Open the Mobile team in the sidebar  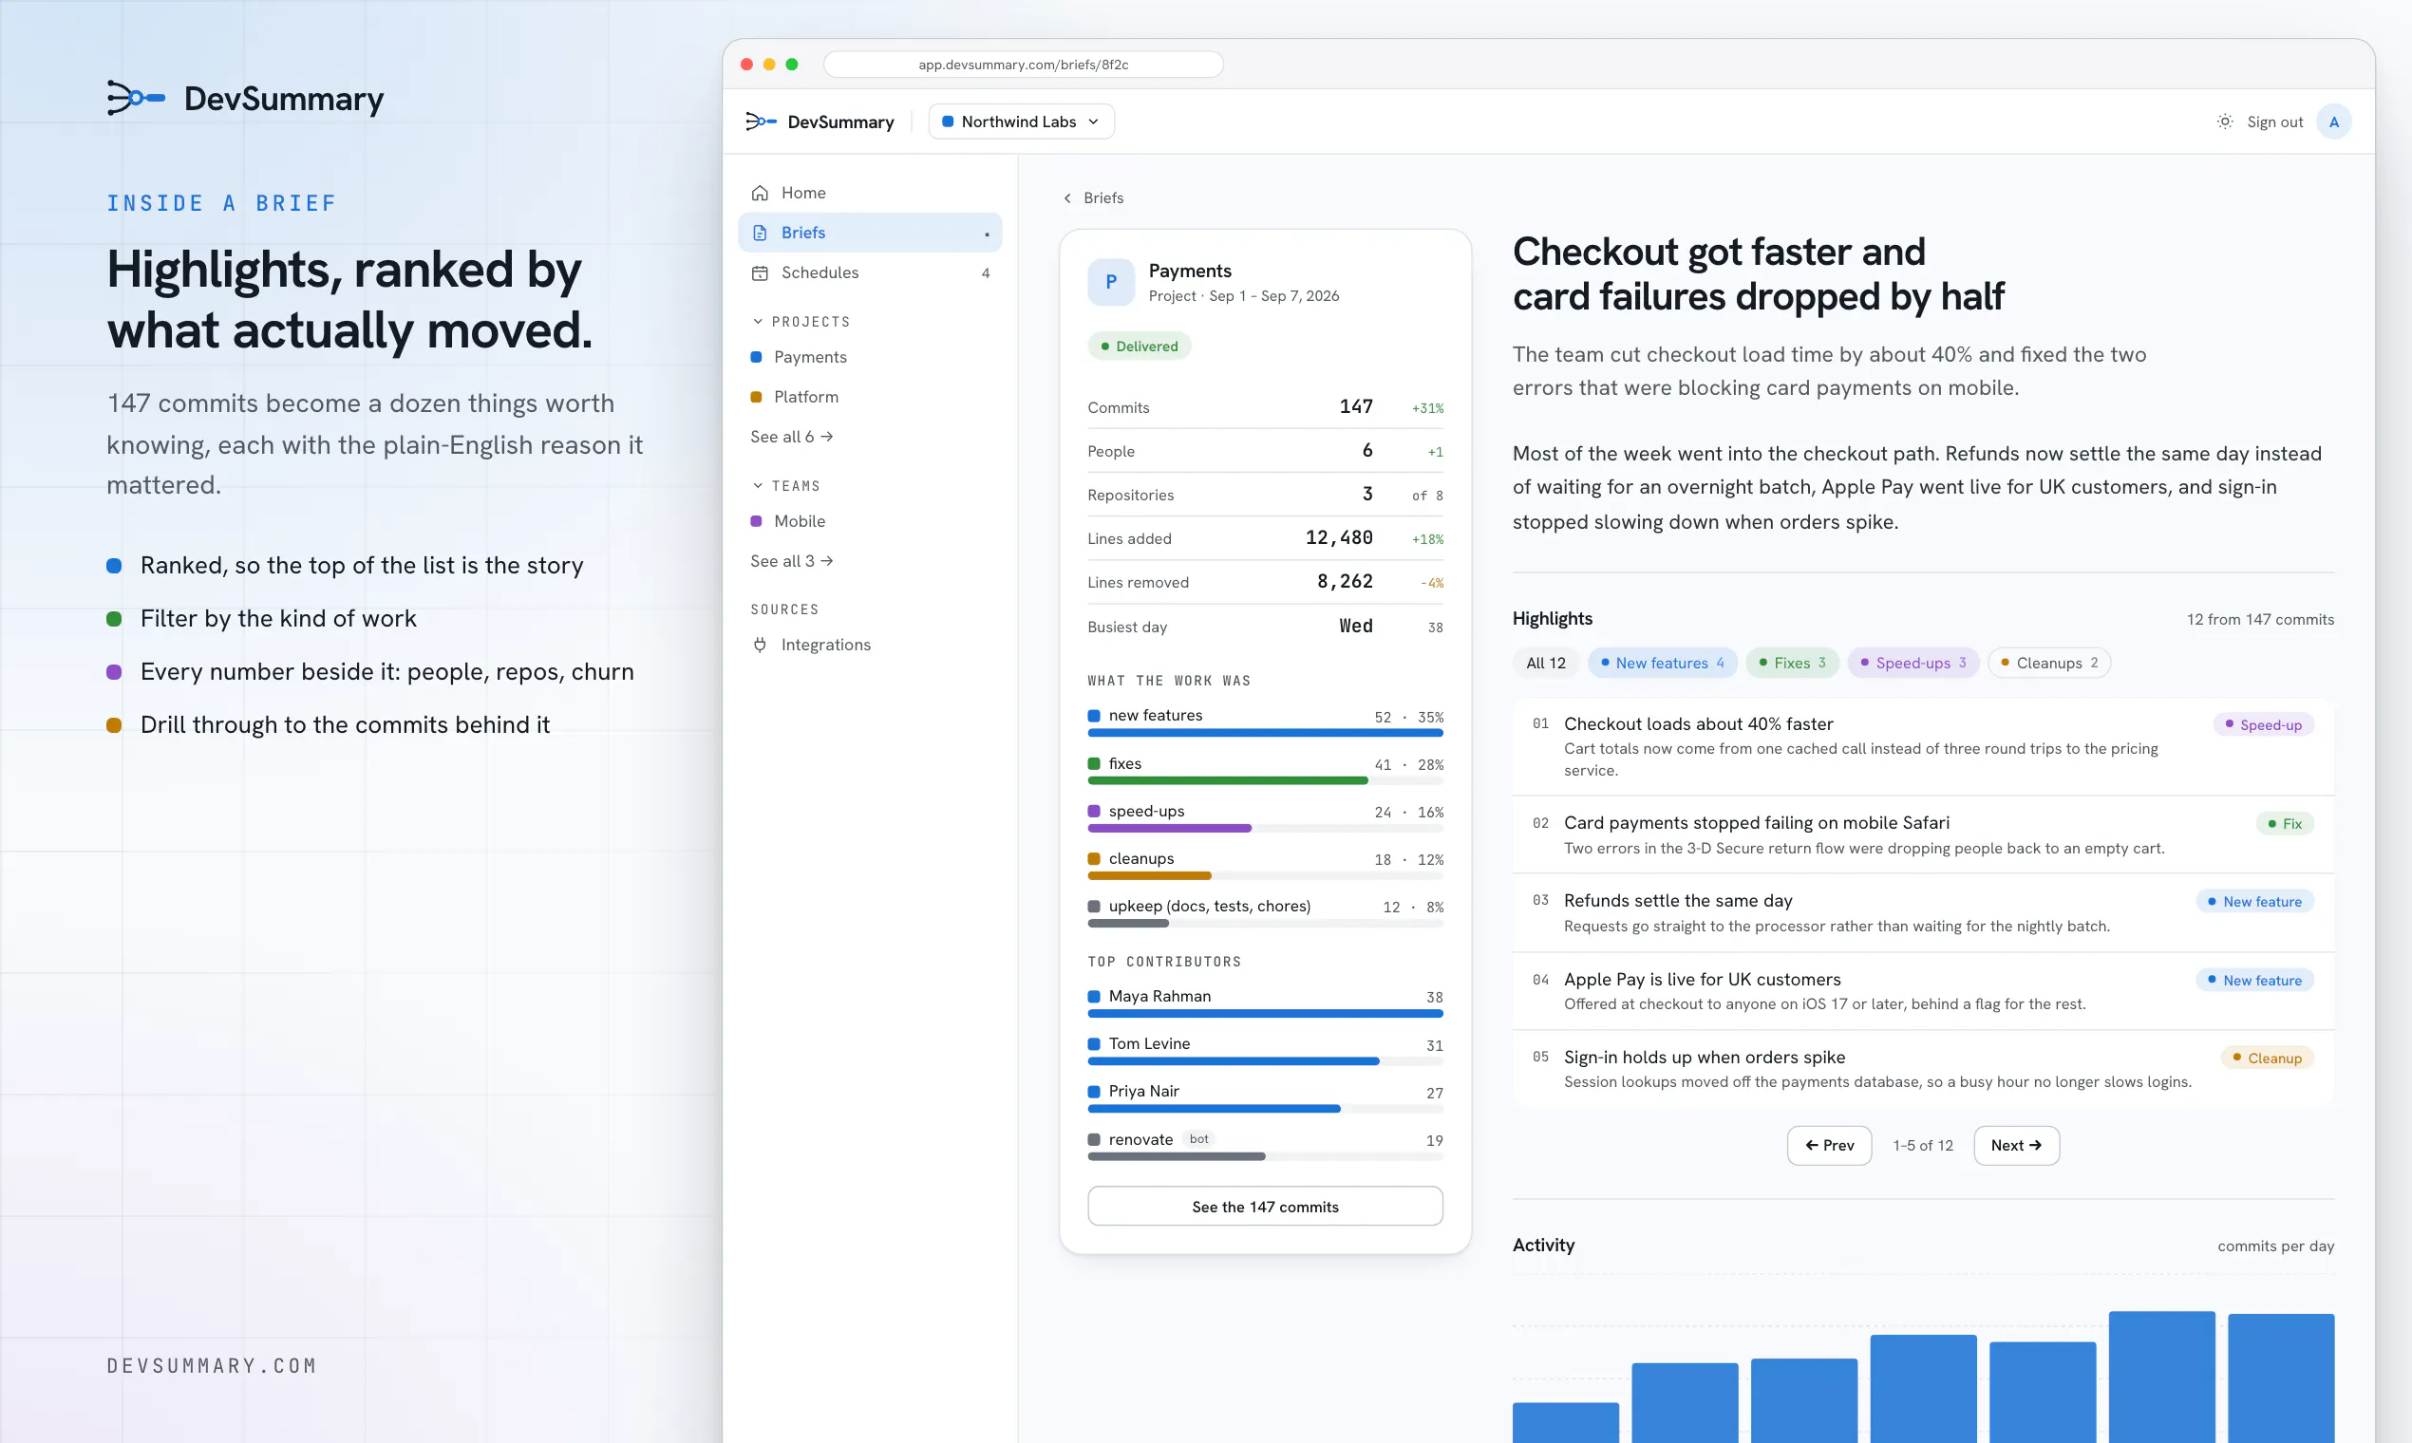[x=870, y=521]
